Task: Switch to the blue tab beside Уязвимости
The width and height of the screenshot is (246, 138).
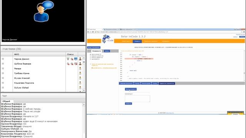Action: pos(107,51)
